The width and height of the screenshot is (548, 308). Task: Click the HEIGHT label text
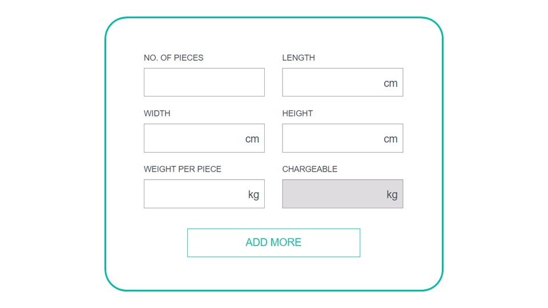coord(297,114)
